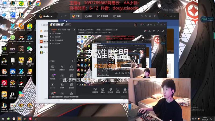
Task: Open streaming app hamburger menu
Action: pos(154,25)
